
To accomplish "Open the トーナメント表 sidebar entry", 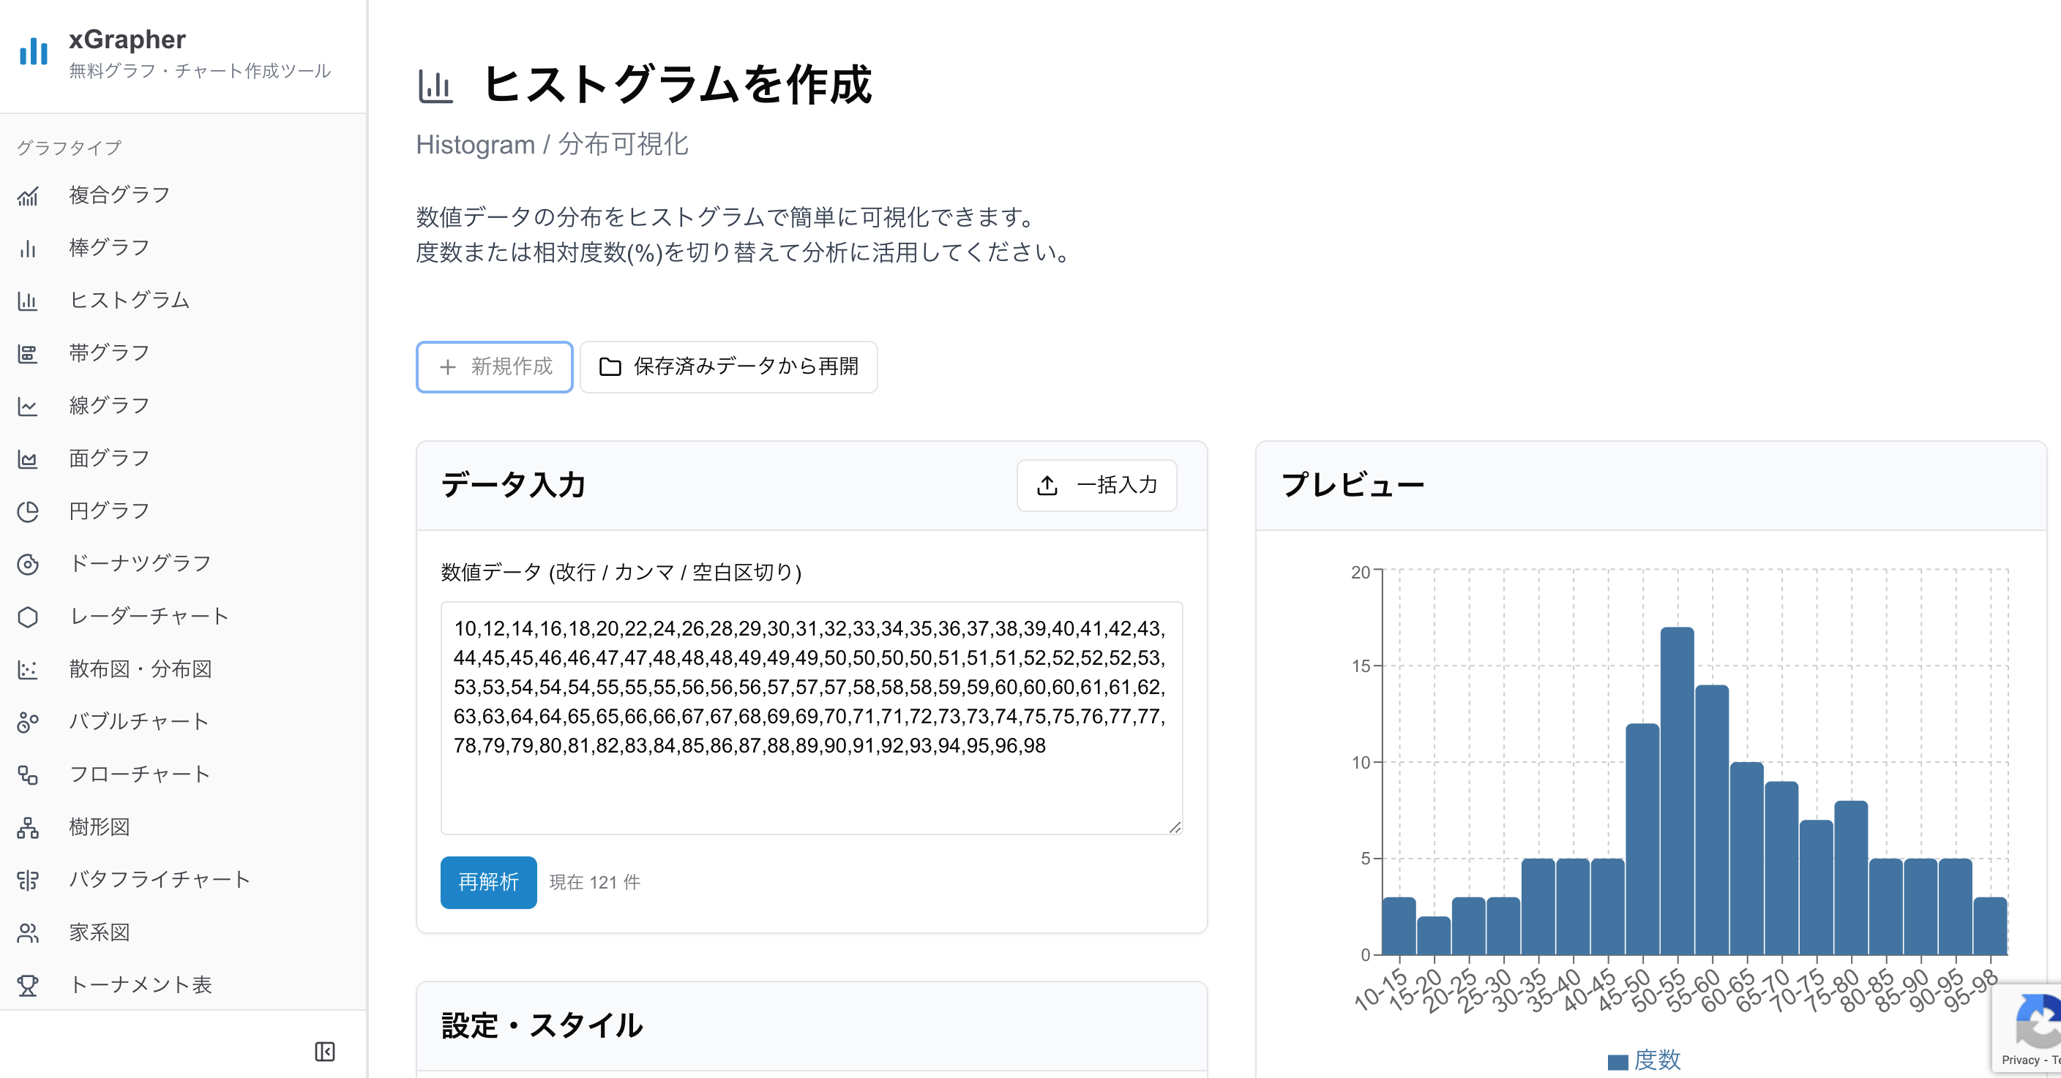I will [29, 985].
